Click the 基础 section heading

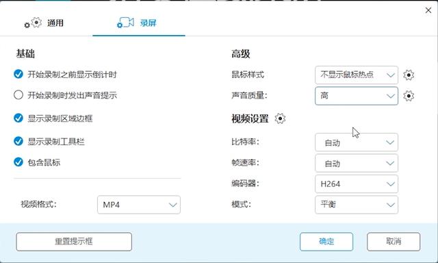(25, 53)
